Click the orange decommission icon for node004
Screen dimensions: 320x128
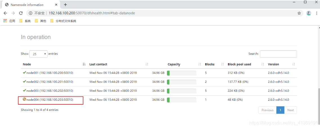point(24,99)
